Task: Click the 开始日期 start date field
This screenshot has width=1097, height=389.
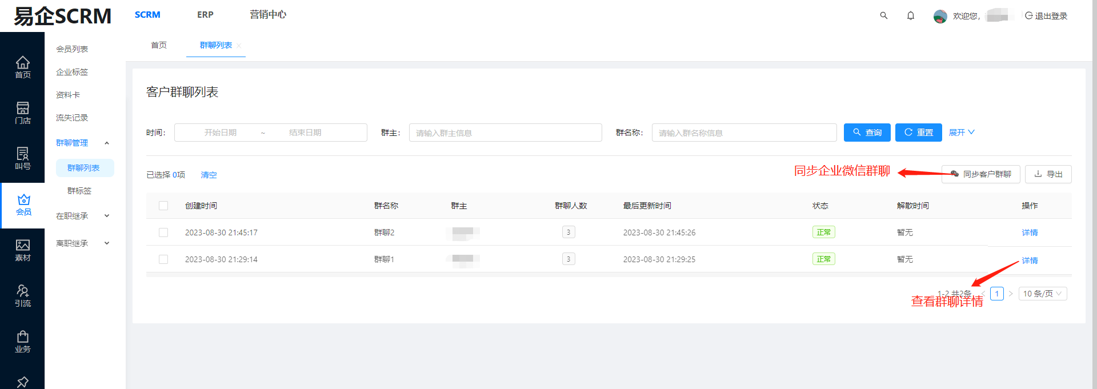Action: point(221,133)
